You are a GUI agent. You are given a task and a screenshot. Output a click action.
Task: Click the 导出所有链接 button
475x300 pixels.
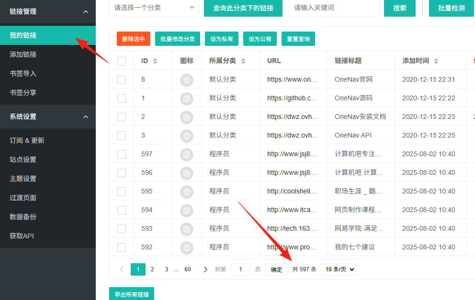pos(132,294)
